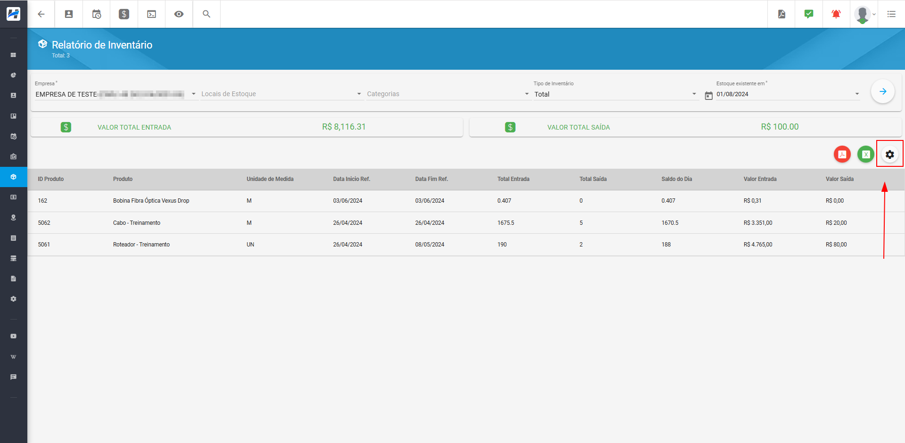905x443 pixels.
Task: Click the Valor Entrada column header
Action: pyautogui.click(x=760, y=179)
